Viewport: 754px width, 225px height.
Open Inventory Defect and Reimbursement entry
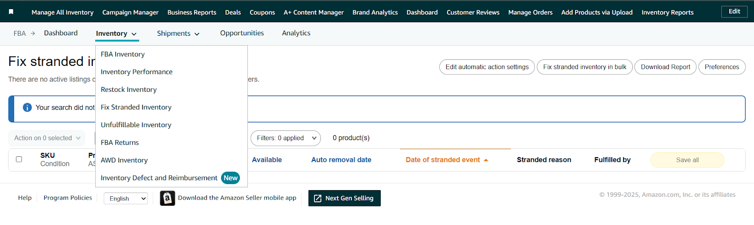point(159,178)
